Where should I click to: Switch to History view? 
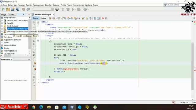click(43, 18)
